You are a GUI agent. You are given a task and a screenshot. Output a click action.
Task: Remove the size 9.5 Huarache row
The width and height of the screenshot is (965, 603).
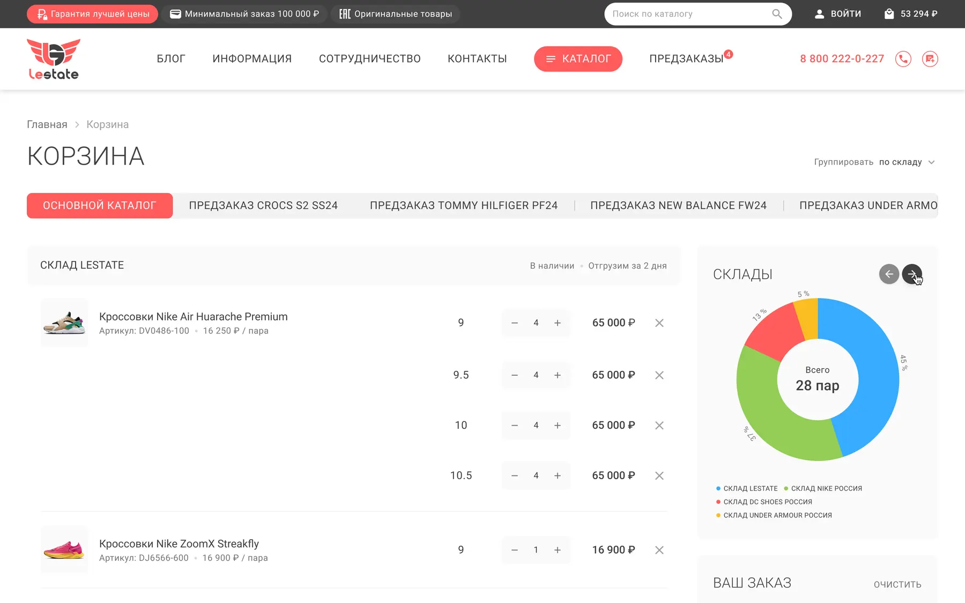point(659,375)
